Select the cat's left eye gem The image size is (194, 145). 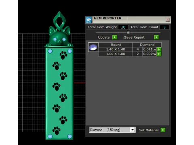point(55,39)
